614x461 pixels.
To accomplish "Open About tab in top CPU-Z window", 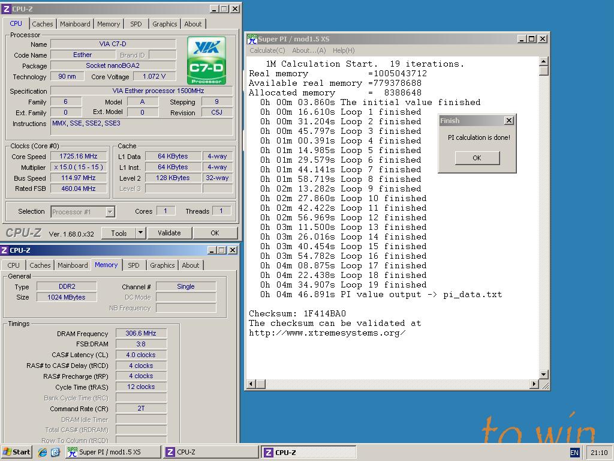I will click(193, 24).
